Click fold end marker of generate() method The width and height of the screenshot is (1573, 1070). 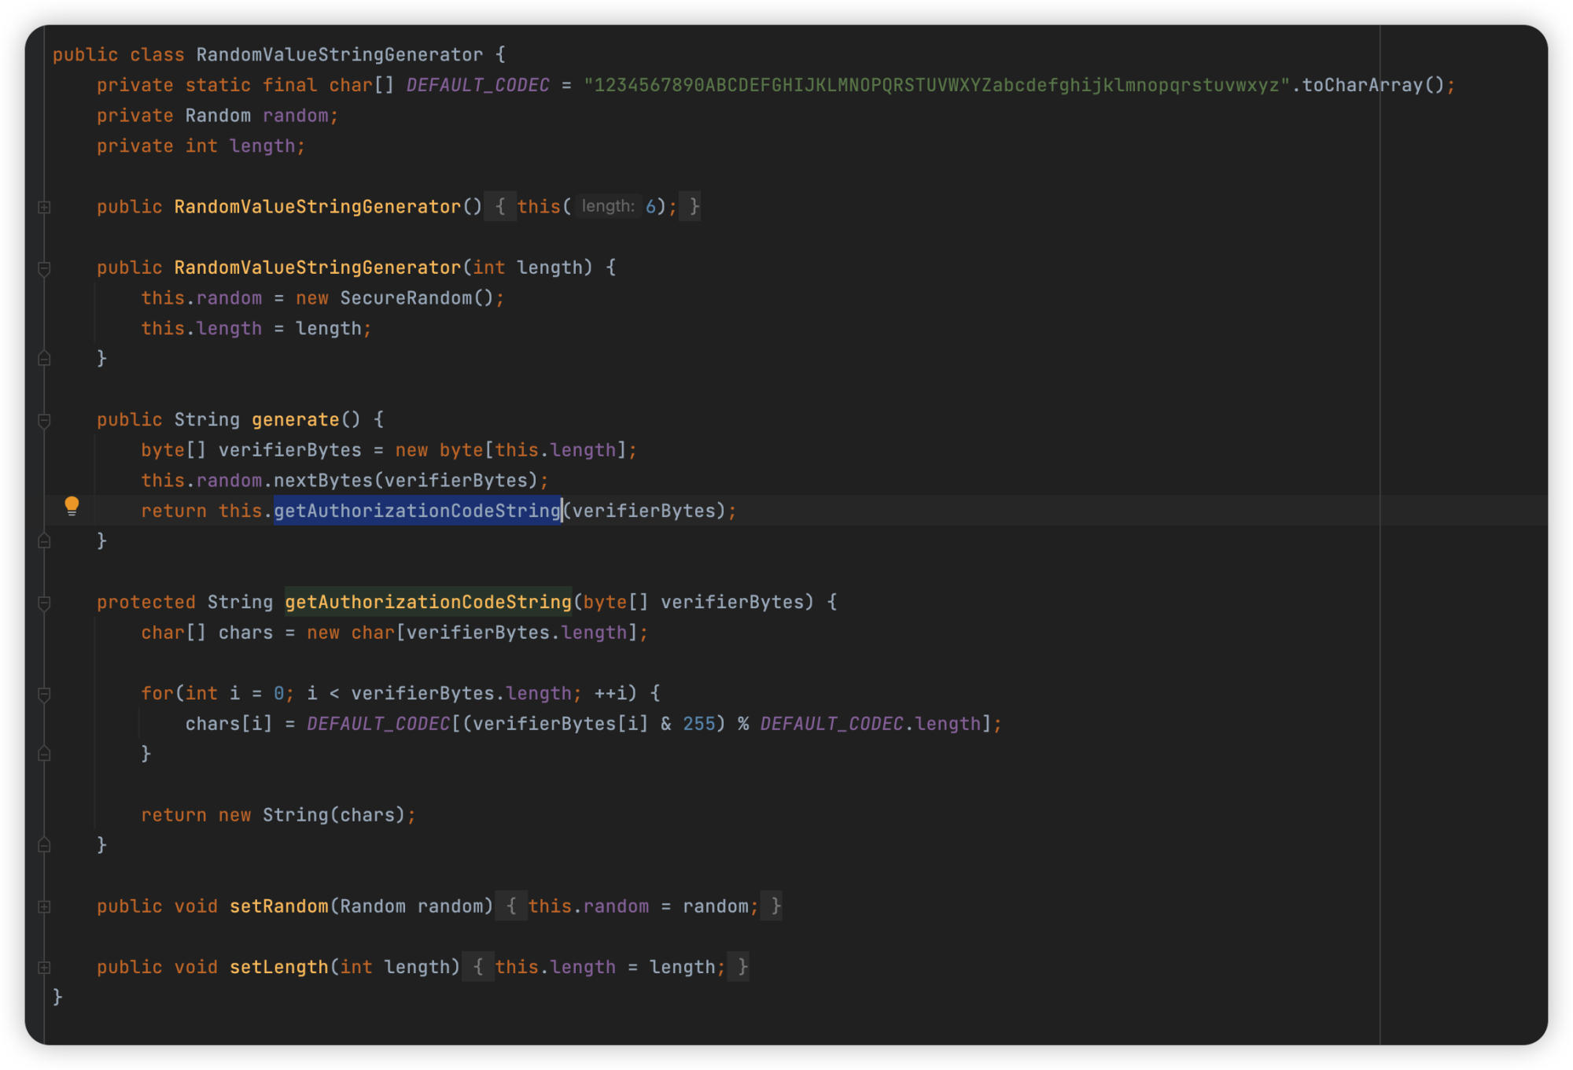[45, 541]
